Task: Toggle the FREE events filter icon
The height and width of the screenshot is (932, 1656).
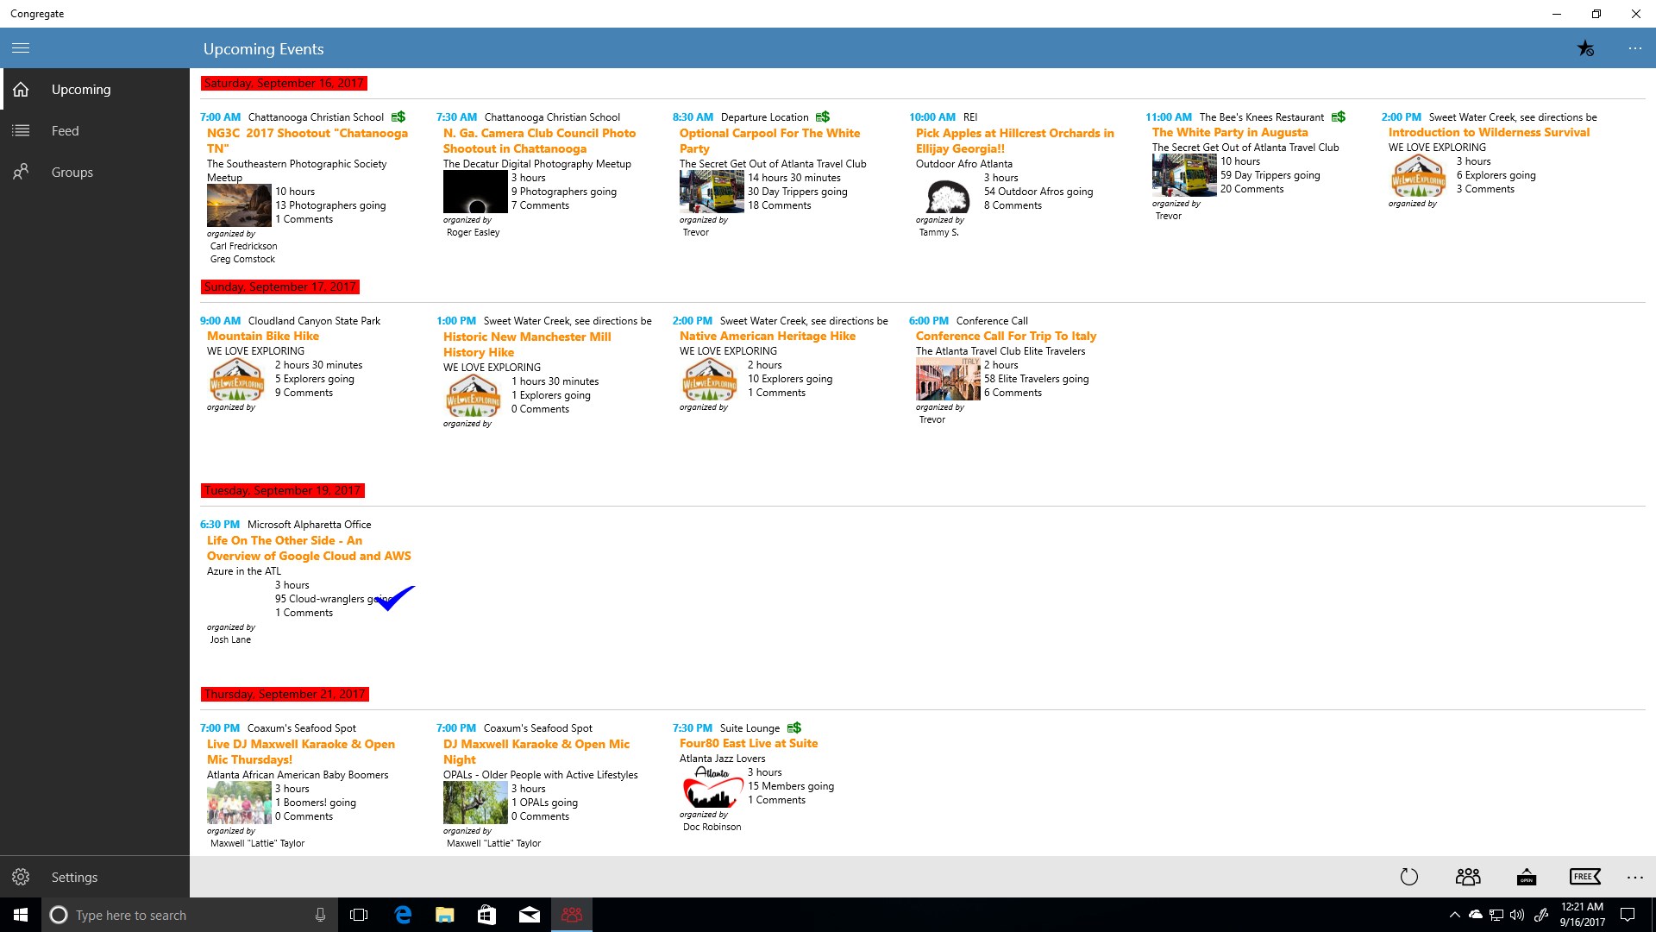Action: [1584, 877]
